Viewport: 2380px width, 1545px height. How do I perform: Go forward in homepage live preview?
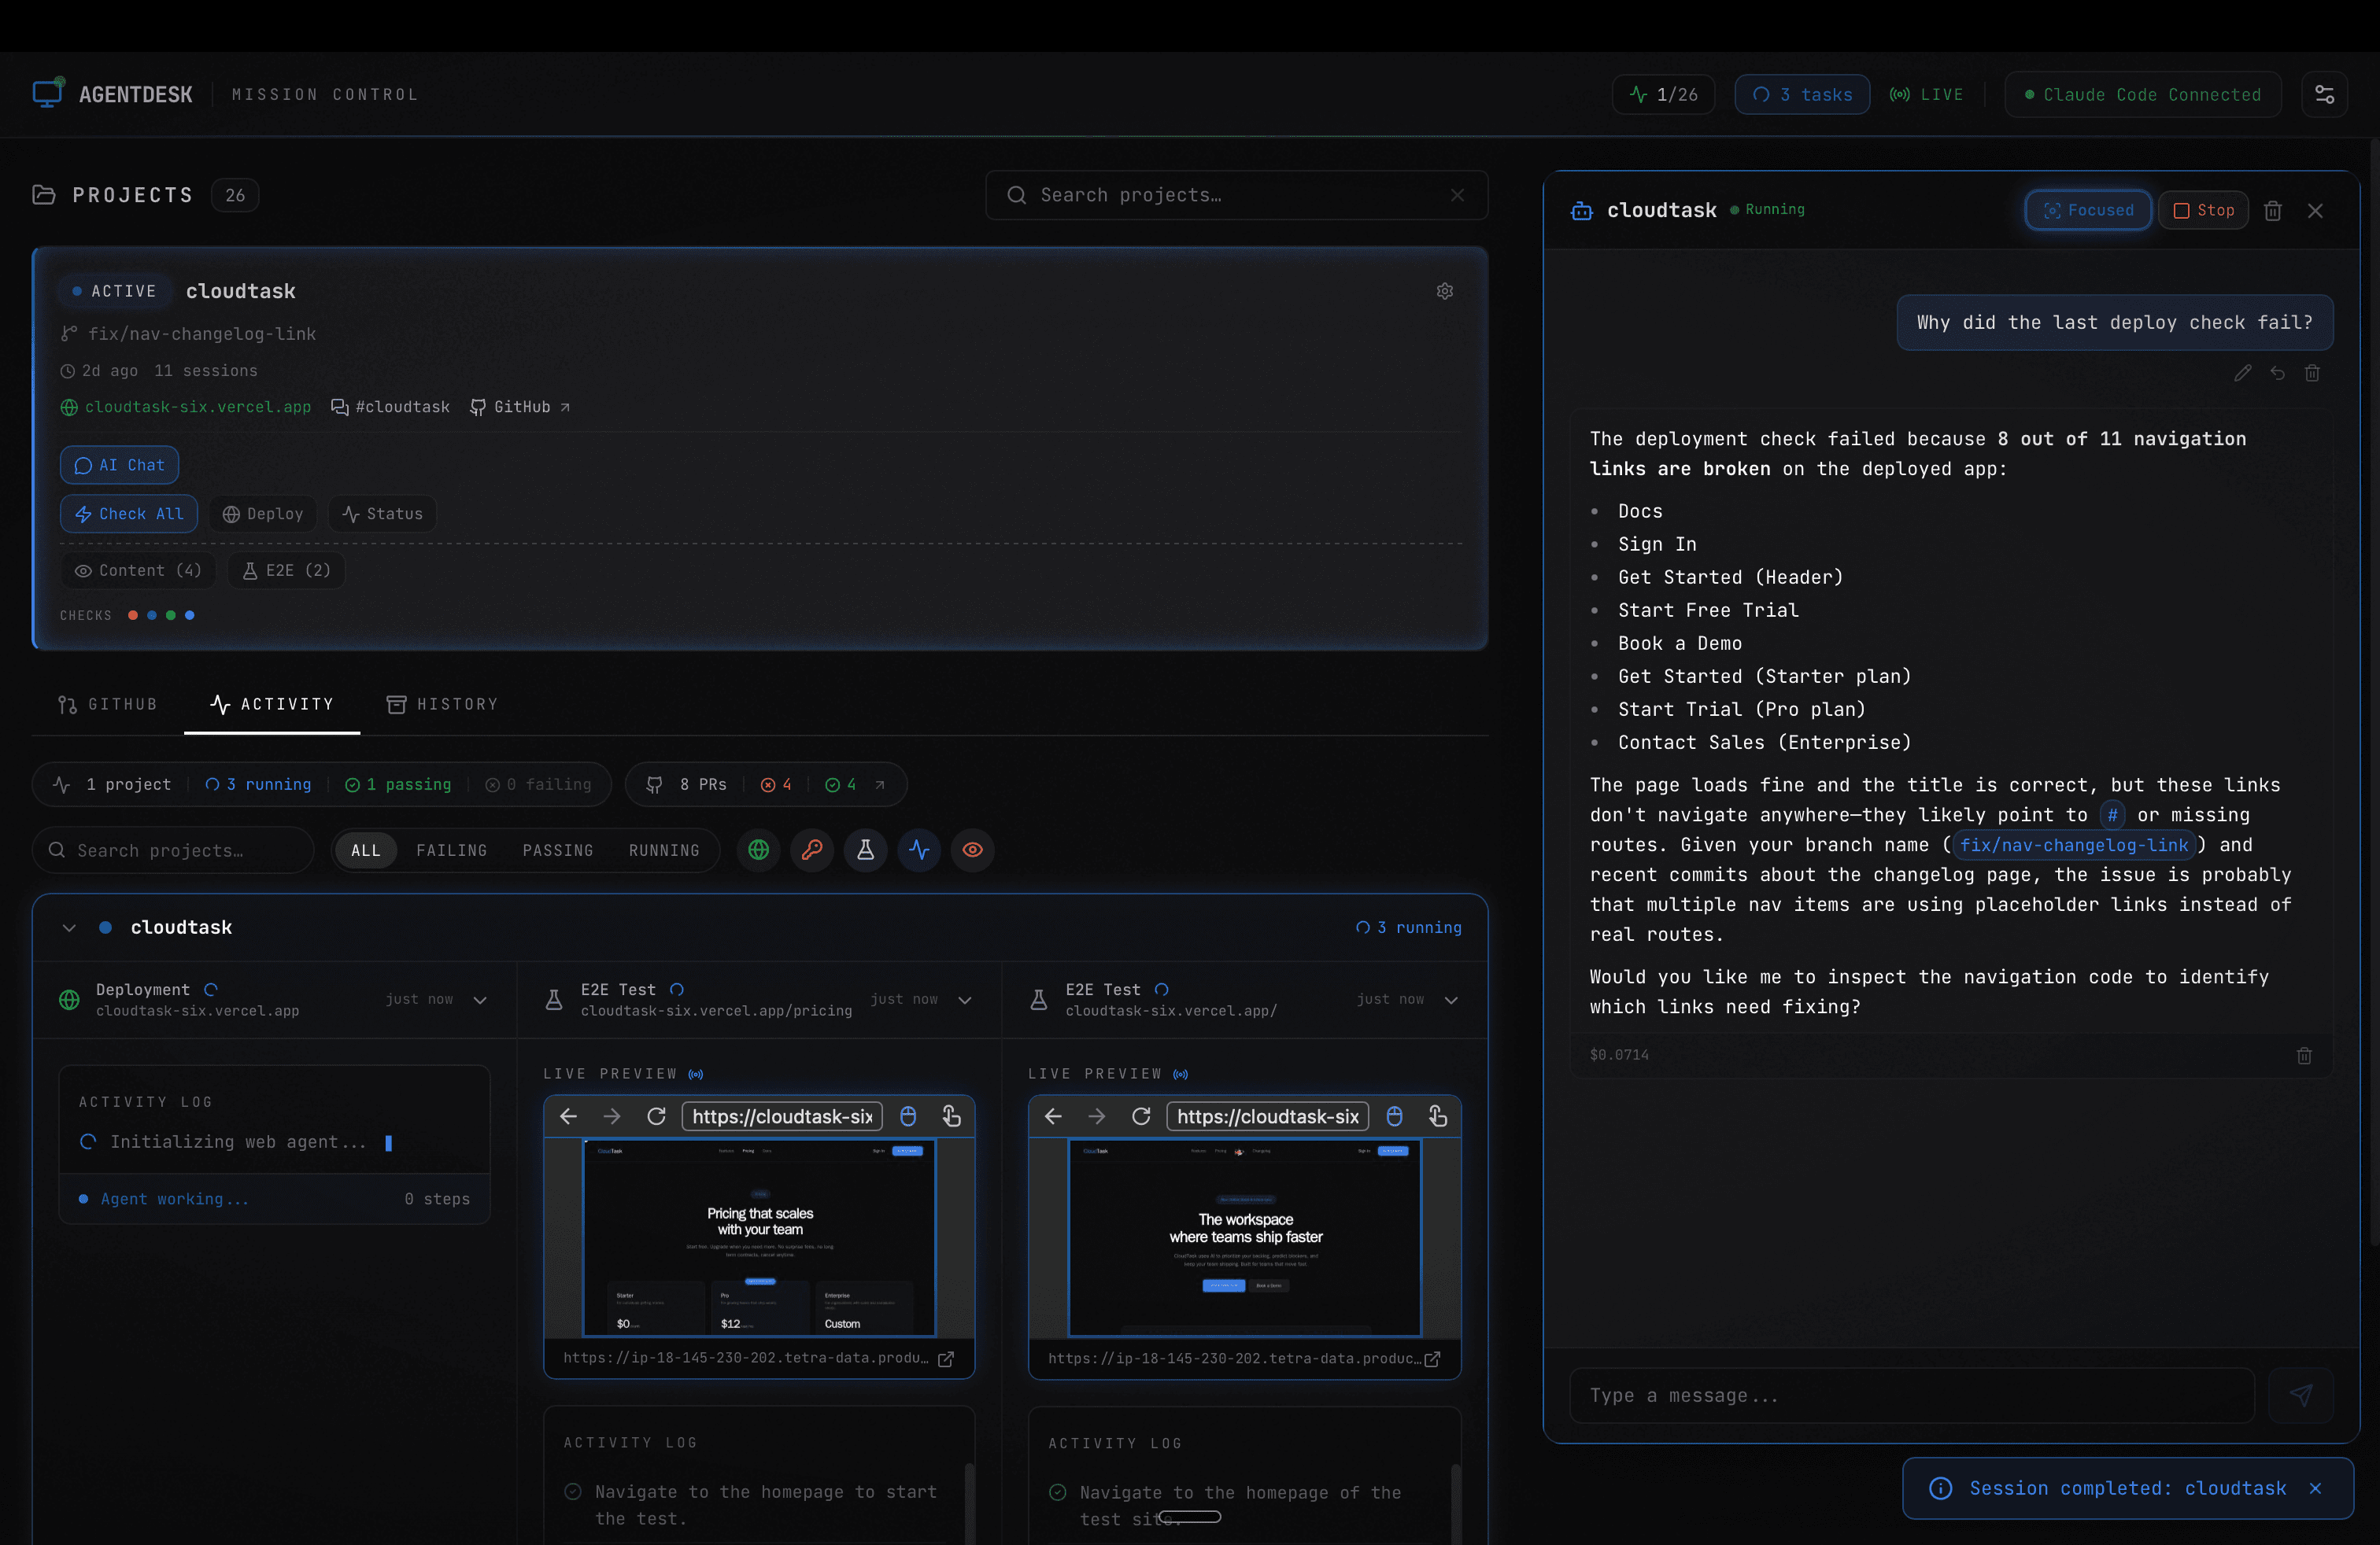click(x=1097, y=1116)
